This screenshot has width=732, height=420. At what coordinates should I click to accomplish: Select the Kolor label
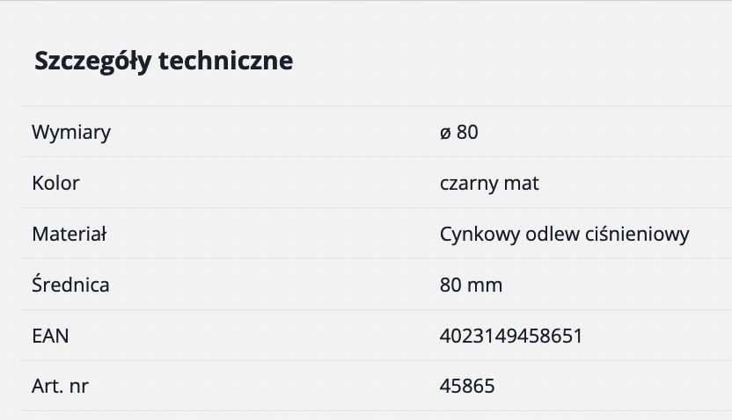(55, 183)
